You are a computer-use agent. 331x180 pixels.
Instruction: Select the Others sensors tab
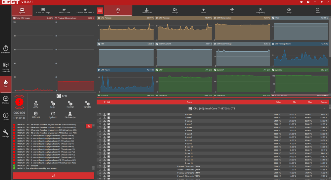[317, 11]
